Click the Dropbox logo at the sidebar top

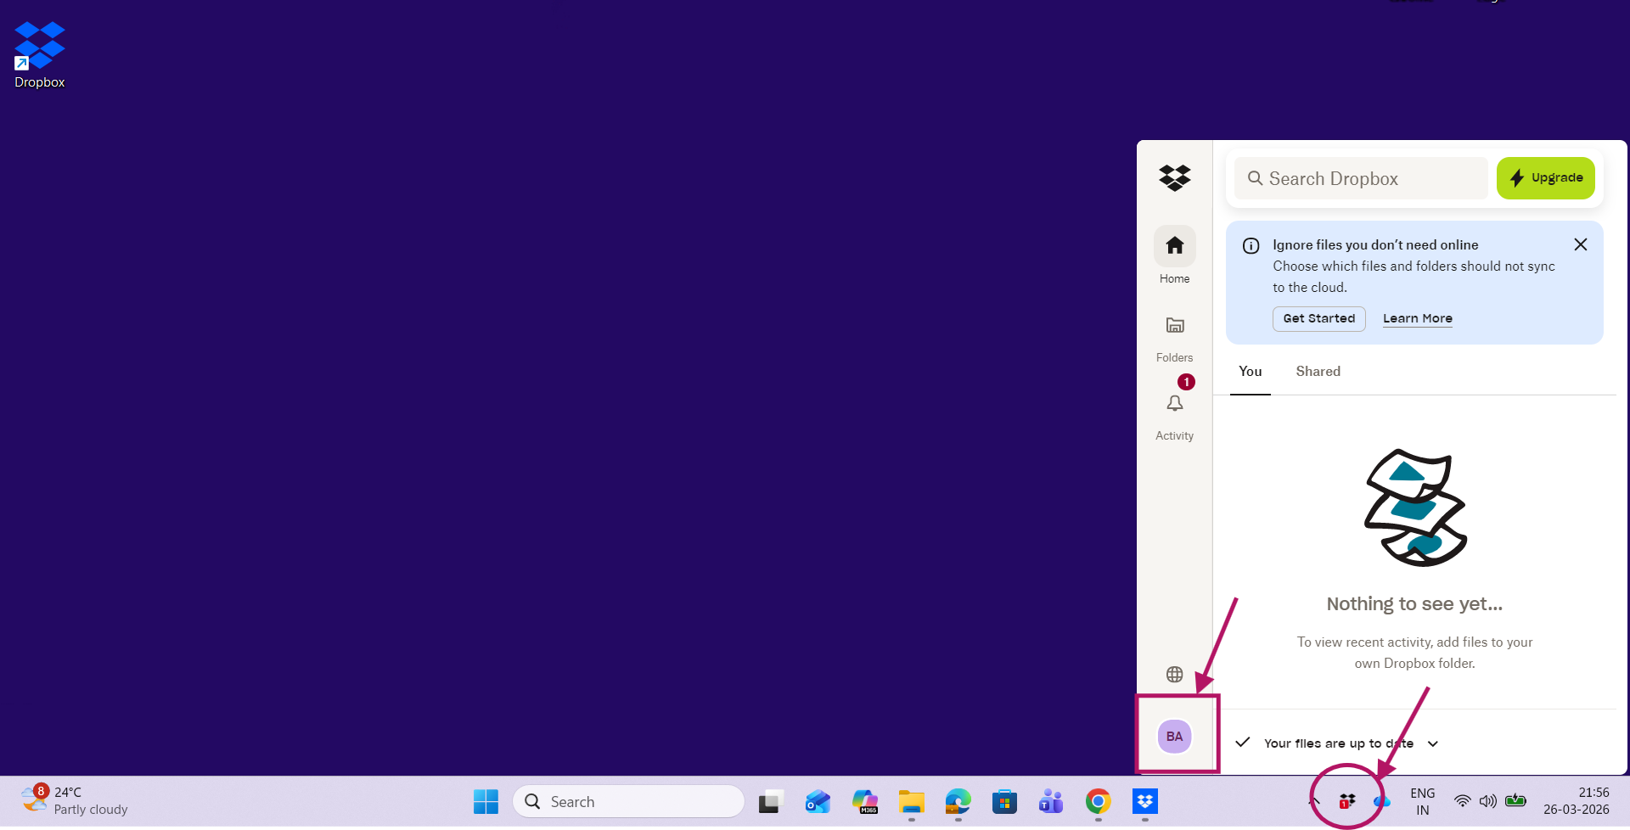pos(1174,178)
